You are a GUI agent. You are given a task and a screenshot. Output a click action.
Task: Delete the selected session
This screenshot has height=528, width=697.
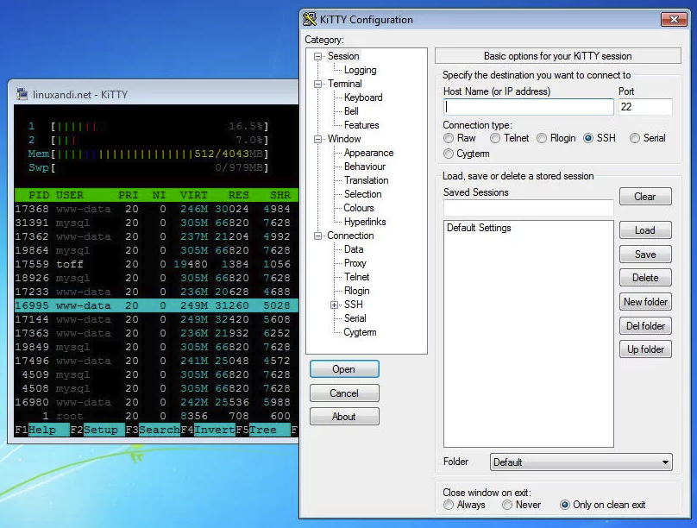[x=645, y=278]
